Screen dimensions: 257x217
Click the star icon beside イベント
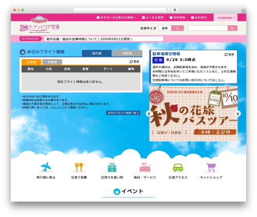(117, 192)
